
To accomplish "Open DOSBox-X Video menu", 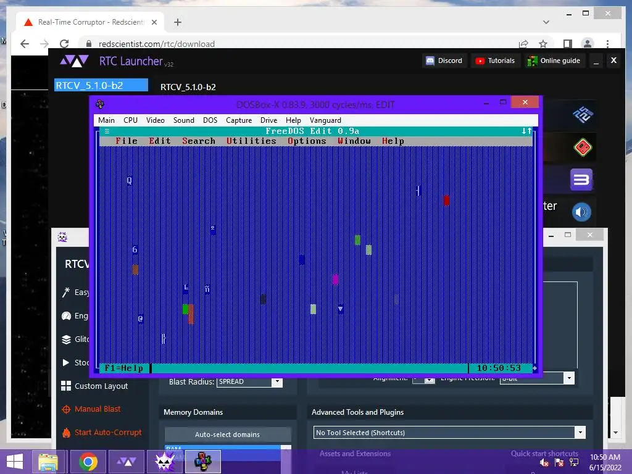I will point(155,120).
